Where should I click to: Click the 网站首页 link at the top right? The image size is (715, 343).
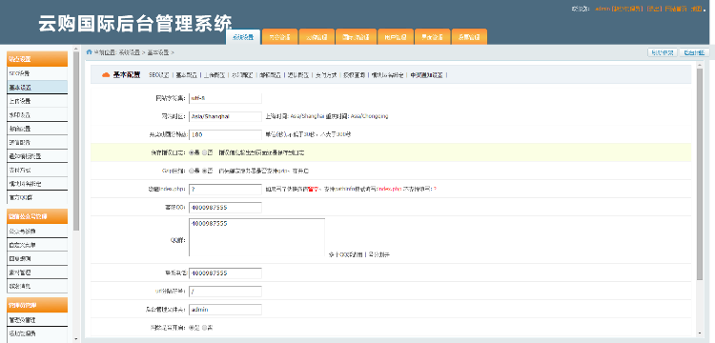click(x=676, y=9)
